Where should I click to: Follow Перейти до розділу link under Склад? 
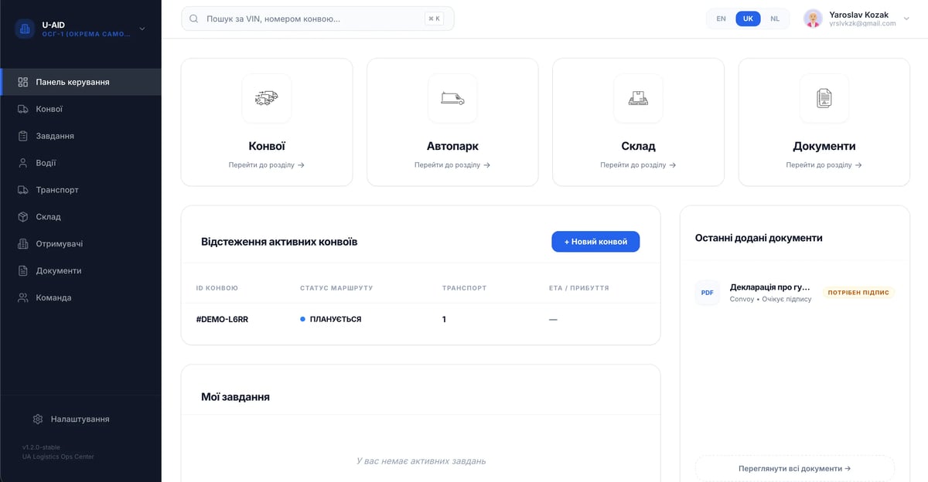(x=638, y=165)
